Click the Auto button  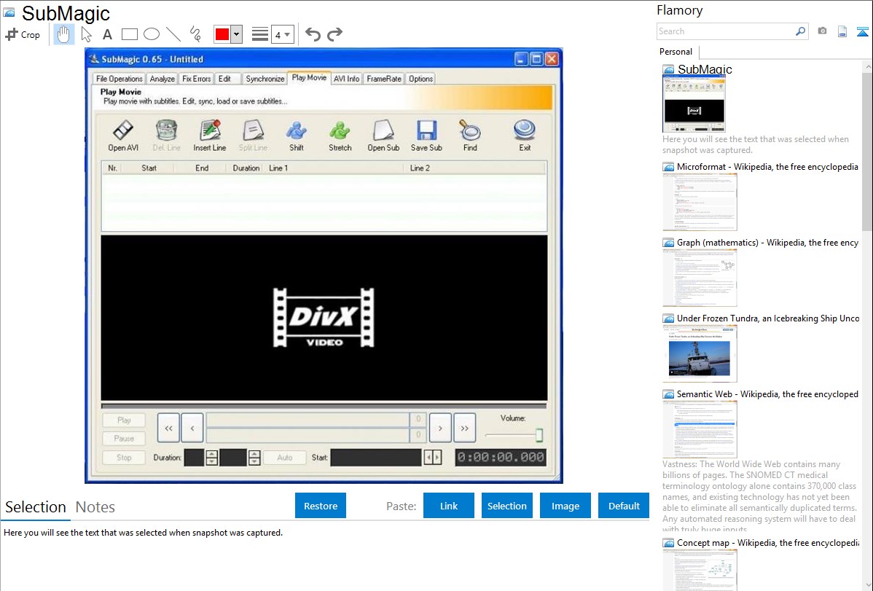pos(284,458)
